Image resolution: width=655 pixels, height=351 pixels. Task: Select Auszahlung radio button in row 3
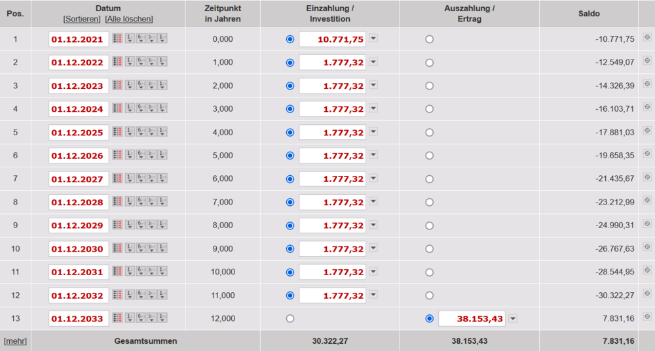click(x=429, y=86)
